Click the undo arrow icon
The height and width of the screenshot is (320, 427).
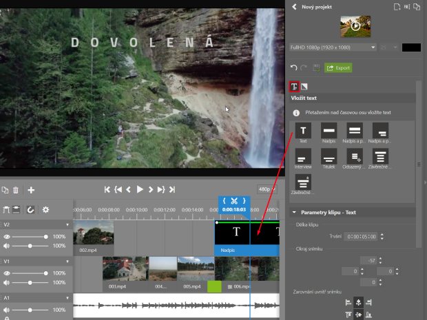pyautogui.click(x=294, y=68)
